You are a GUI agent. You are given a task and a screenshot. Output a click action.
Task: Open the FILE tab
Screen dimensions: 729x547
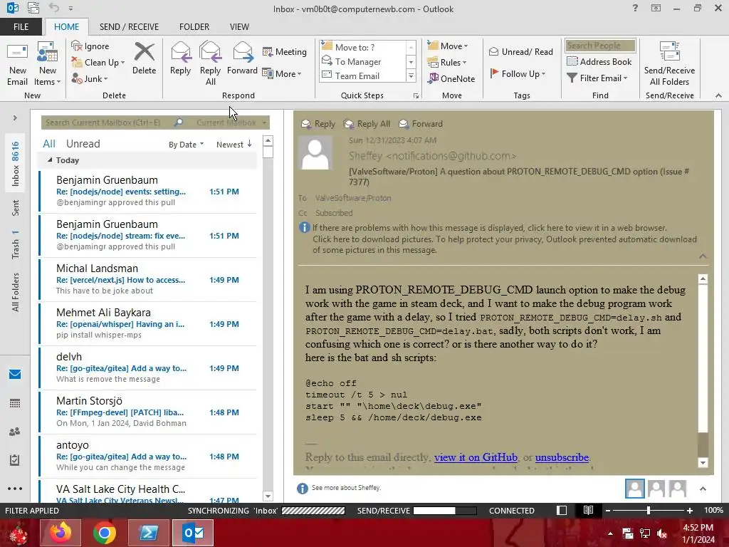tap(21, 27)
